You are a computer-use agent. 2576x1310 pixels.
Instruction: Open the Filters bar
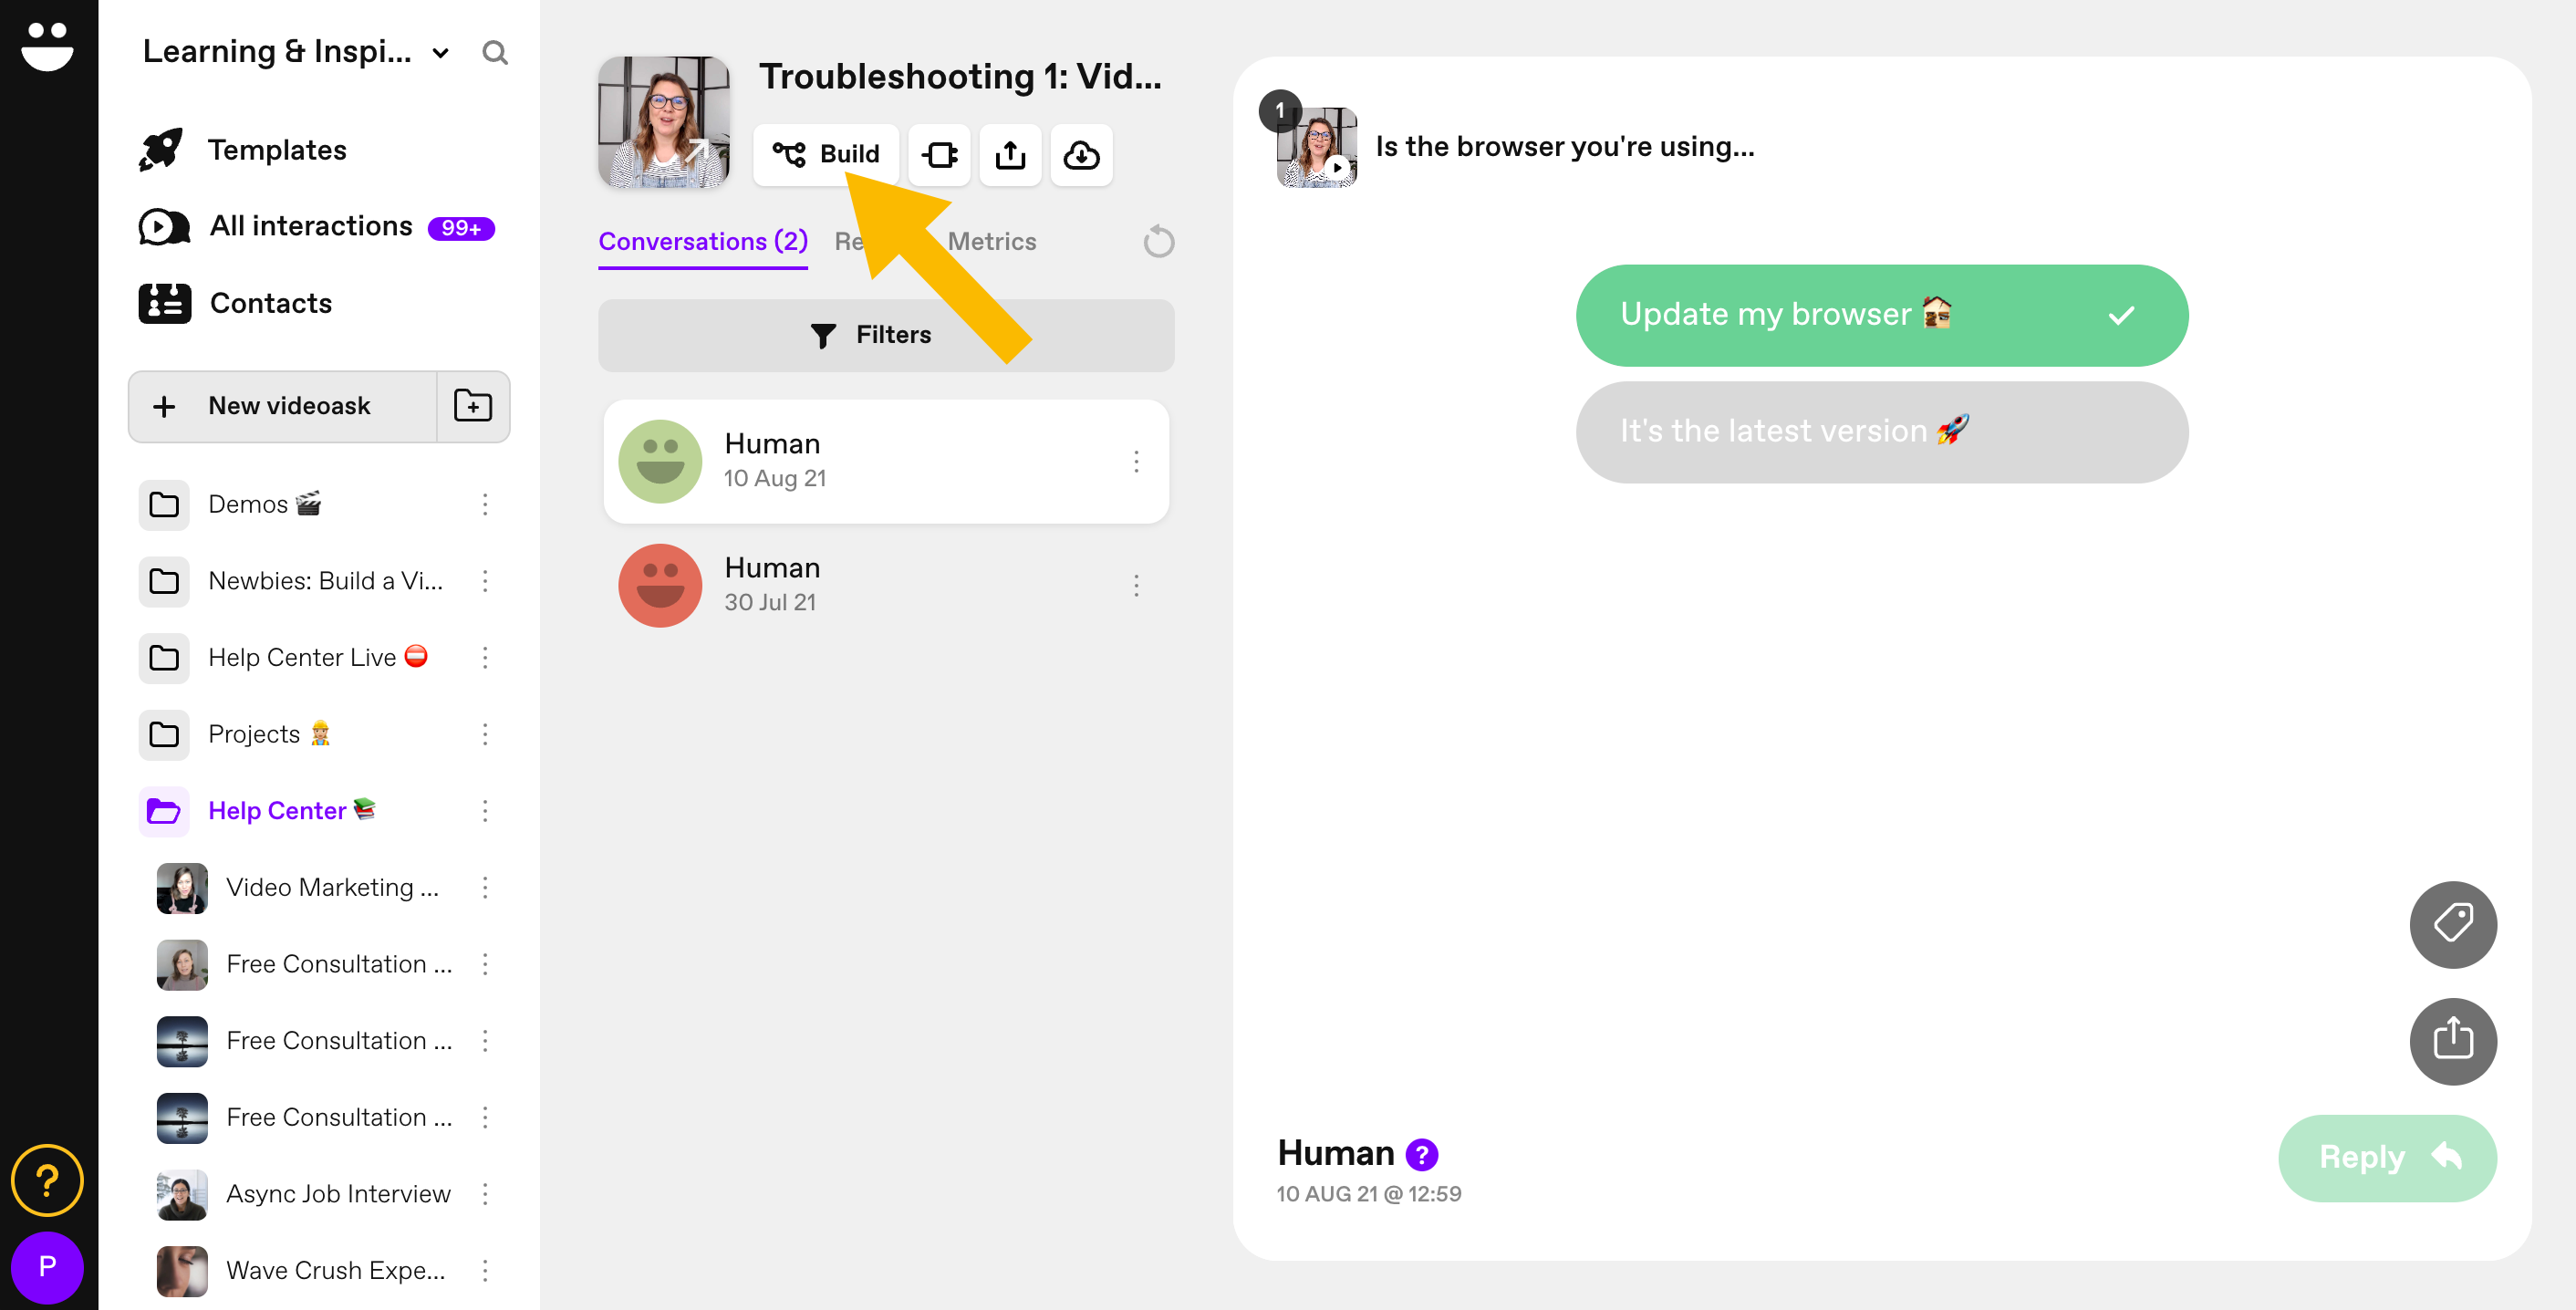[885, 335]
